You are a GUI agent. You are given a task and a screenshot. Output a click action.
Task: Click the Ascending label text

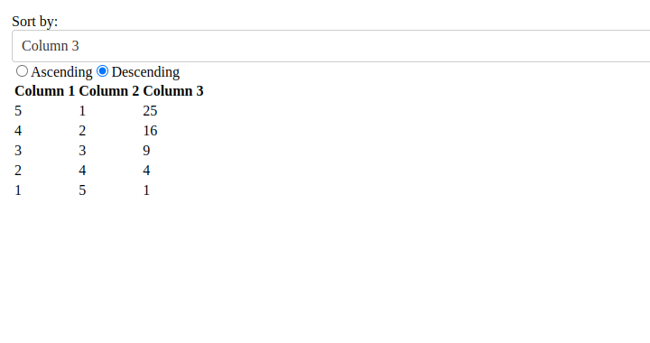coord(61,72)
